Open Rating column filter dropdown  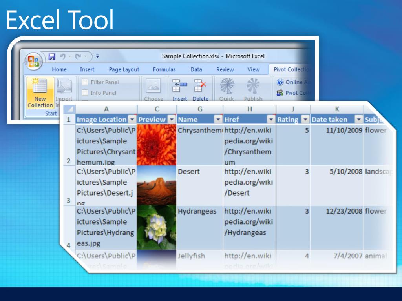coord(305,119)
